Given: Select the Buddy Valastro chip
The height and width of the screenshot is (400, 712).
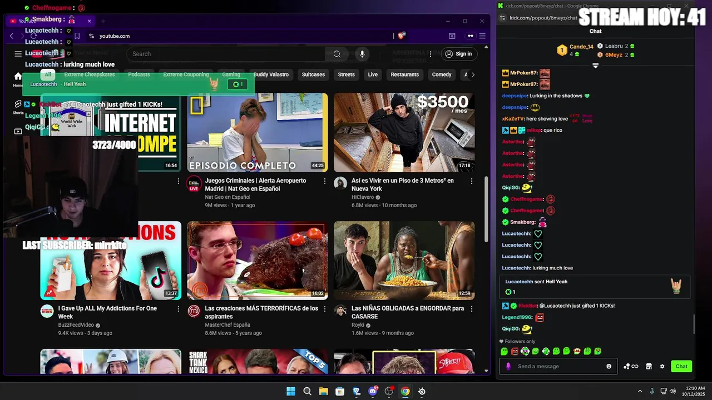Looking at the screenshot, I should [271, 74].
